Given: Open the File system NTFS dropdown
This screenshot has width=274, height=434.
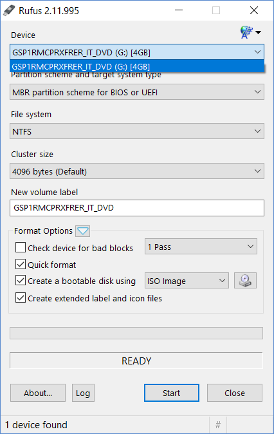Looking at the screenshot, I should point(137,131).
